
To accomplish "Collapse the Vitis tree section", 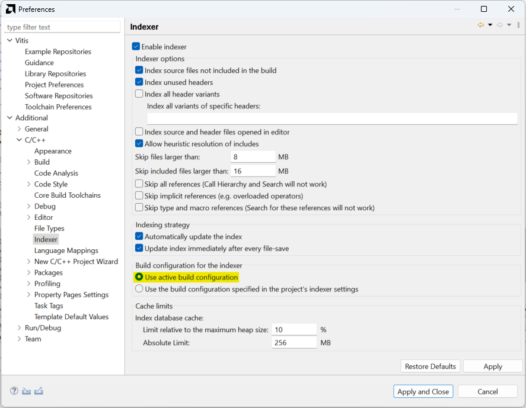I will pyautogui.click(x=9, y=41).
